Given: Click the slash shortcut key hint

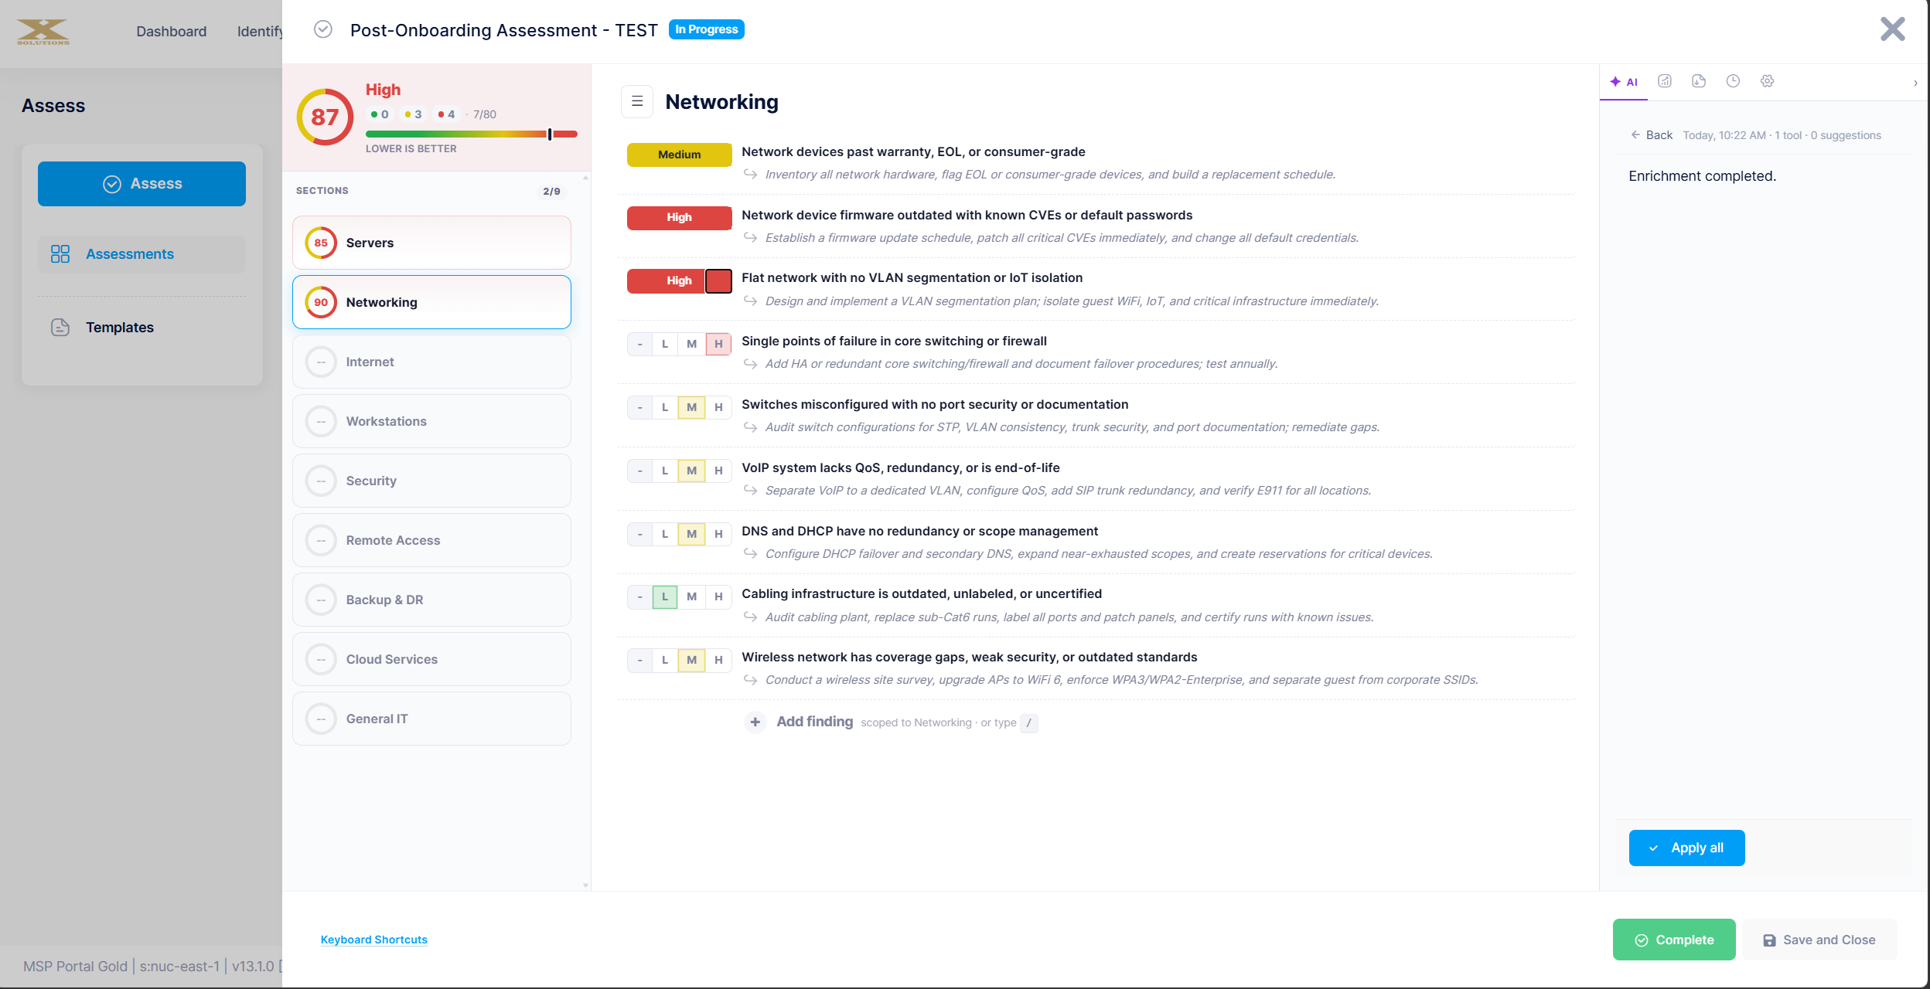Looking at the screenshot, I should 1028,722.
